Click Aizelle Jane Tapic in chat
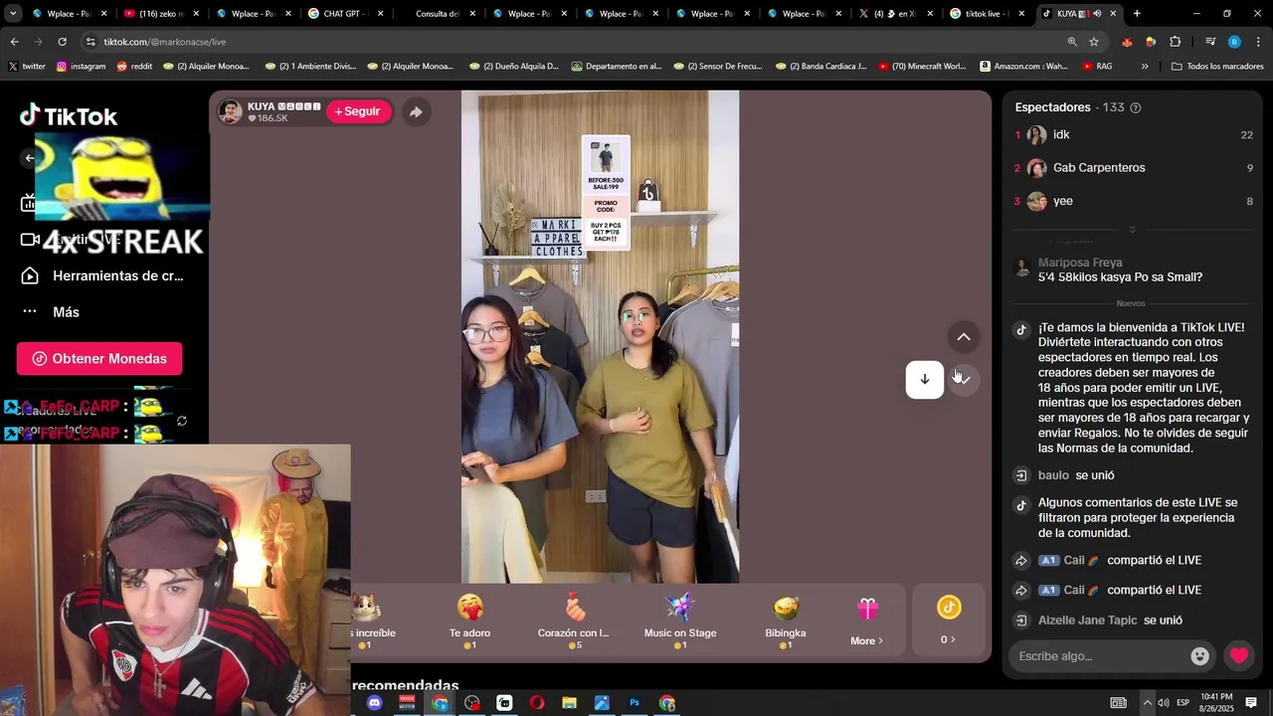1273x716 pixels. [x=1087, y=621]
